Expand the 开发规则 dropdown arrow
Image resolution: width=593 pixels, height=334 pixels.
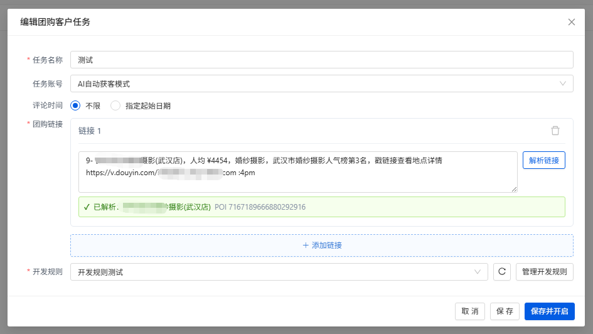click(478, 272)
